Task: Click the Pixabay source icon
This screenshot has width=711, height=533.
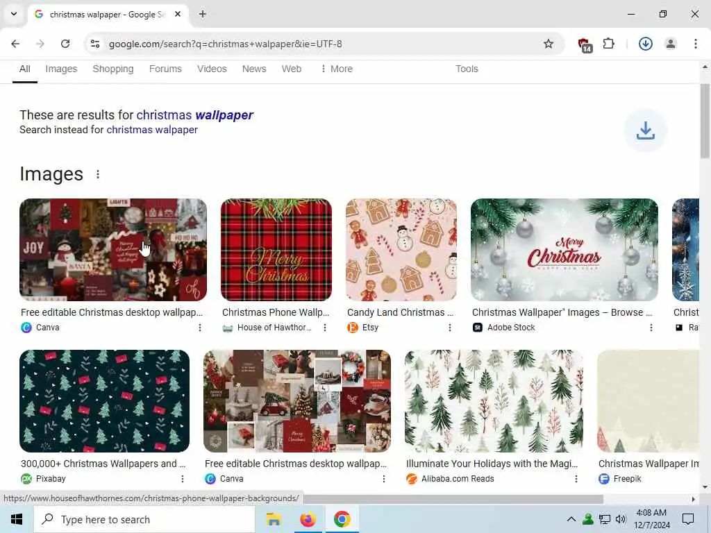Action: [26, 479]
